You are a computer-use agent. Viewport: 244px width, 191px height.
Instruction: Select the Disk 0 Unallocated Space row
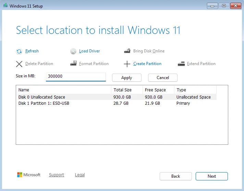(117, 97)
